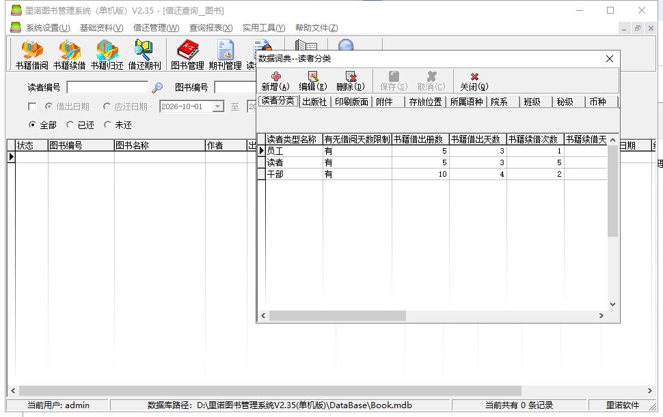Click the green app icon in menu bar
The width and height of the screenshot is (663, 417).
pyautogui.click(x=16, y=27)
